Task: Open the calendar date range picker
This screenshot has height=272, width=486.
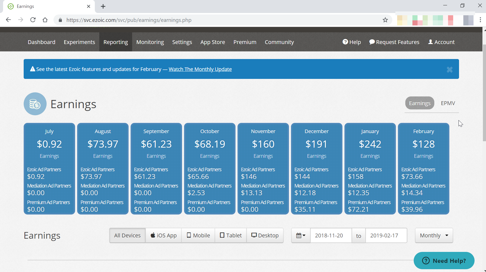Action: pyautogui.click(x=301, y=235)
